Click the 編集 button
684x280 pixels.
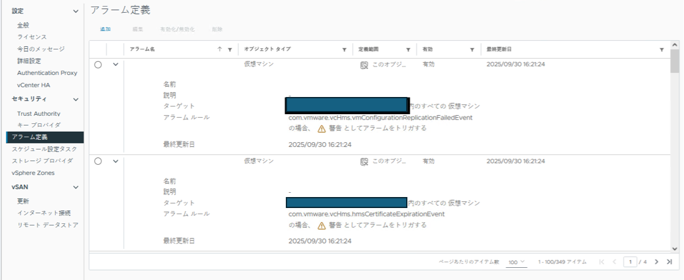click(138, 29)
